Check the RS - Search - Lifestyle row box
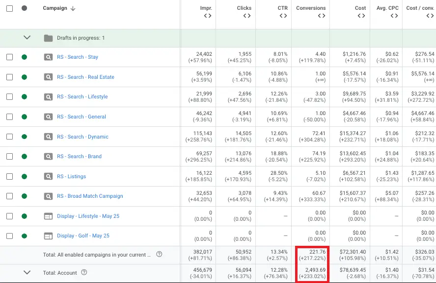The image size is (436, 283). [9, 97]
